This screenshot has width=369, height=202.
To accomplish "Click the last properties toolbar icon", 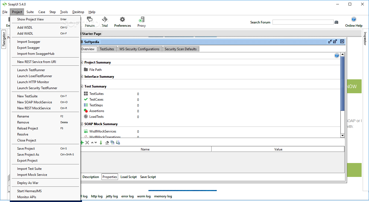I will coord(118,143).
